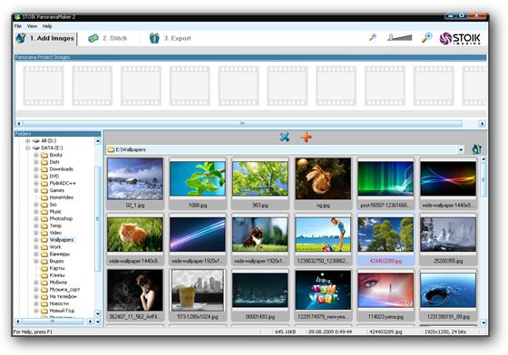Expand the Books folder in tree
508x355 pixels.
click(x=36, y=155)
